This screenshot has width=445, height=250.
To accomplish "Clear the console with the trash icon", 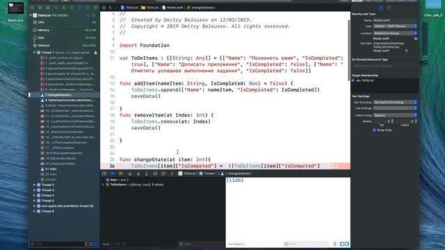I will tap(335, 244).
